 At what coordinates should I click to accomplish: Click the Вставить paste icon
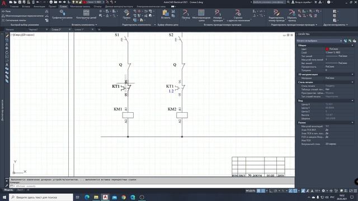click(x=166, y=14)
